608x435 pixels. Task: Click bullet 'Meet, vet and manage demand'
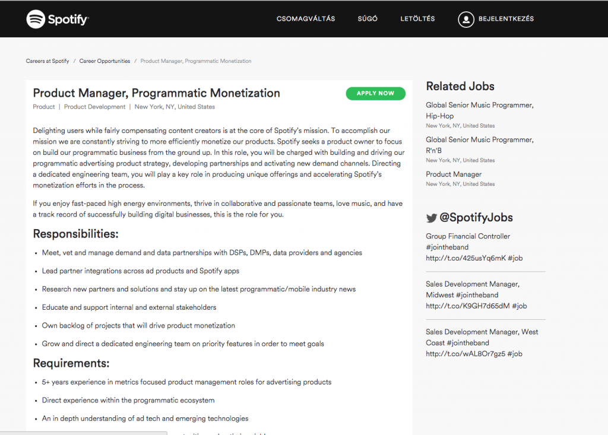pyautogui.click(x=202, y=253)
